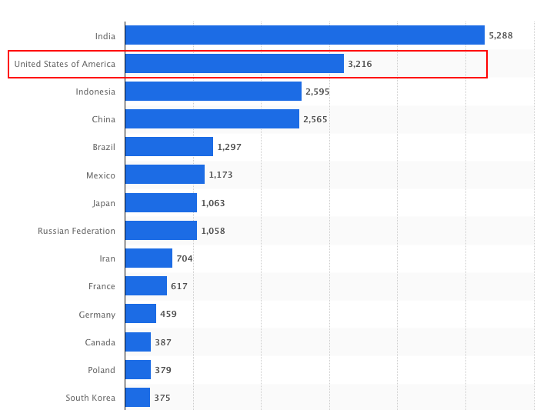Click the South Korea bar
Screen dimensions: 537x410
point(138,398)
